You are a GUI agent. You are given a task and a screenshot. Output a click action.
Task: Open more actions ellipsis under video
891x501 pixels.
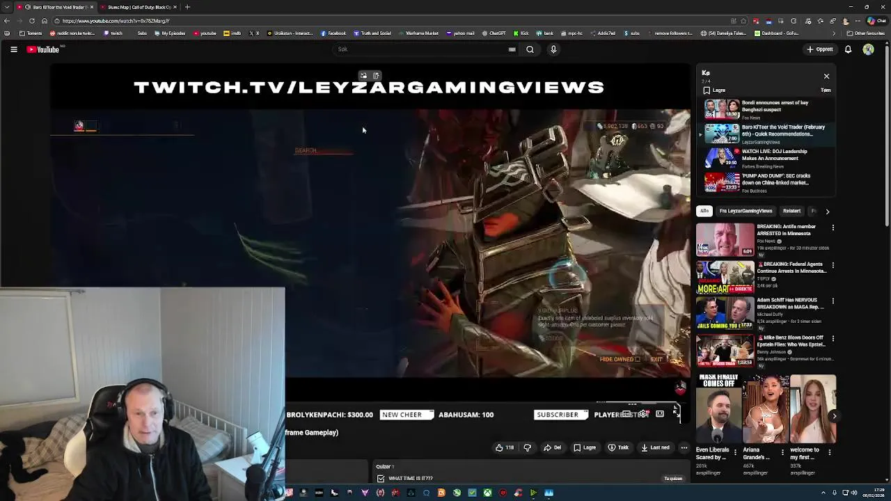coord(684,447)
